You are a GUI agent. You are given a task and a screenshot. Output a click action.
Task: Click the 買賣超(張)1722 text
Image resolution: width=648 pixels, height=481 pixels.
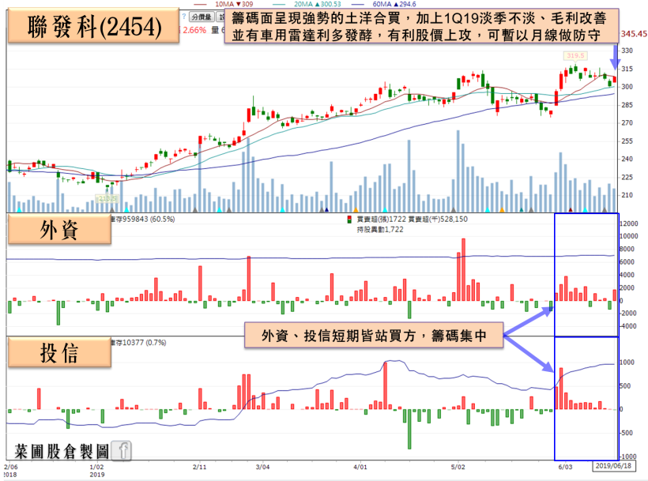(382, 220)
